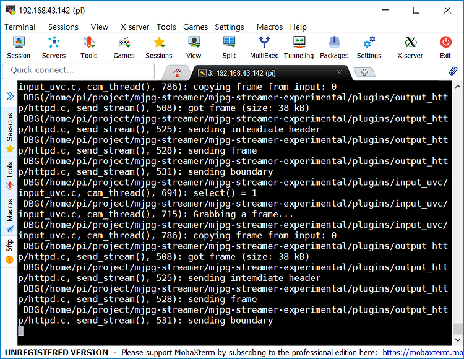Click the 'UNREGISTERED VERSION' status text
The height and width of the screenshot is (359, 464).
click(56, 352)
